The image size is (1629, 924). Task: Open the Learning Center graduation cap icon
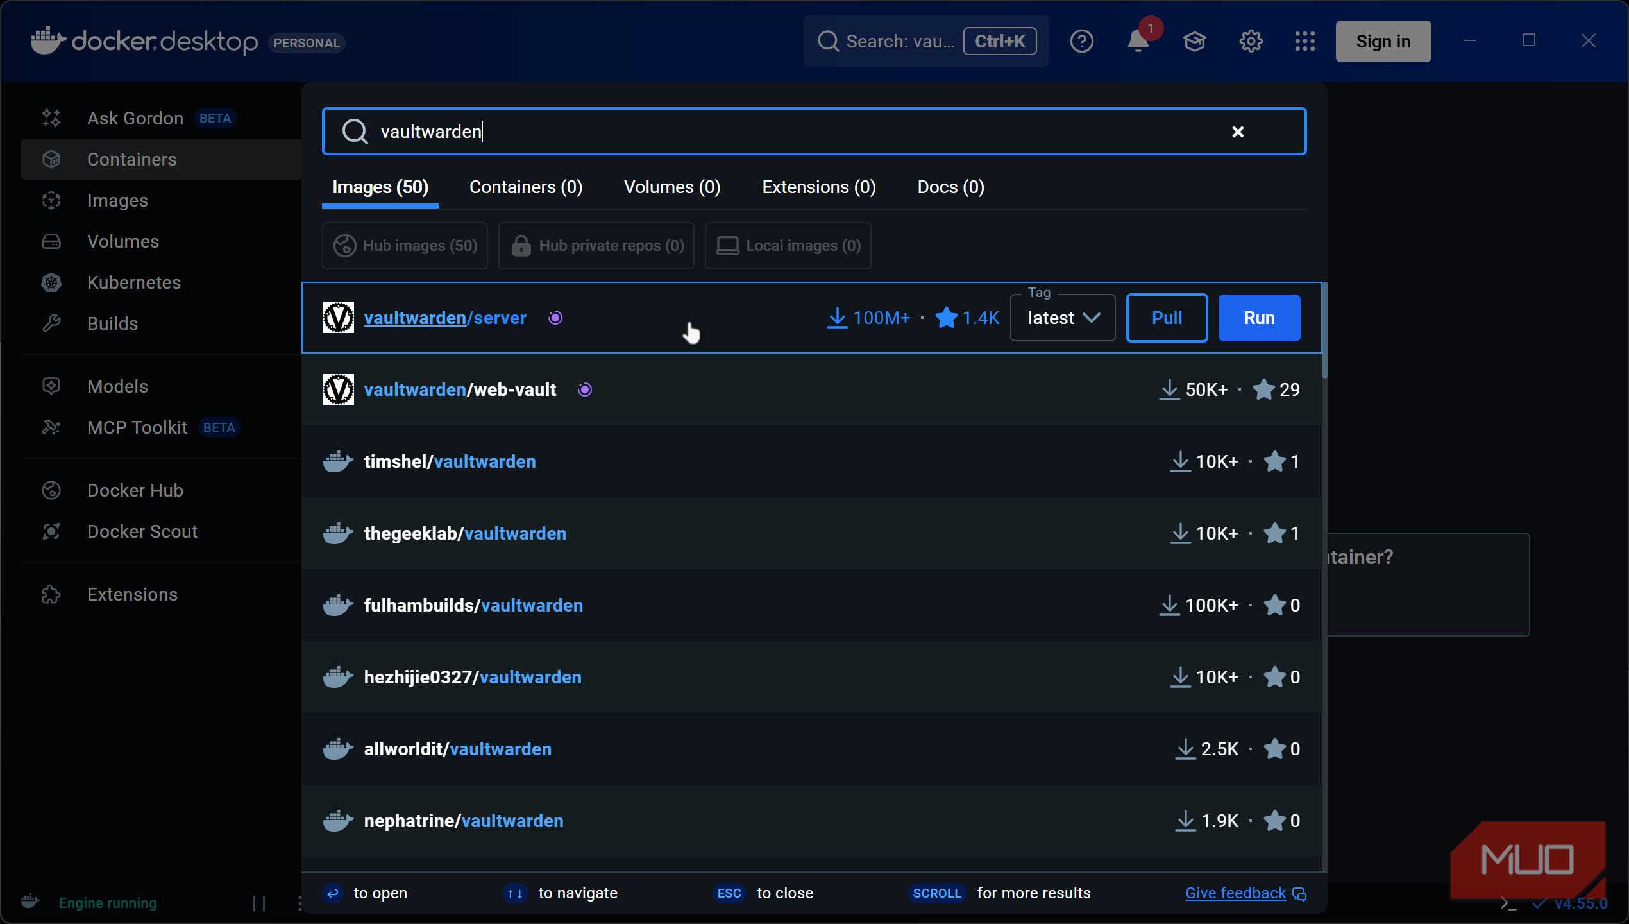click(x=1195, y=42)
